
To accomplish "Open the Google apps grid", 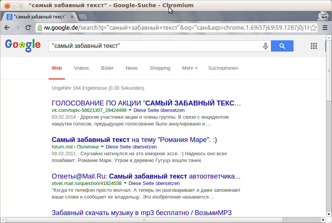I will [x=314, y=46].
